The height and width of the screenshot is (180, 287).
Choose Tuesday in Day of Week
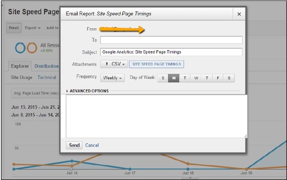(x=185, y=78)
